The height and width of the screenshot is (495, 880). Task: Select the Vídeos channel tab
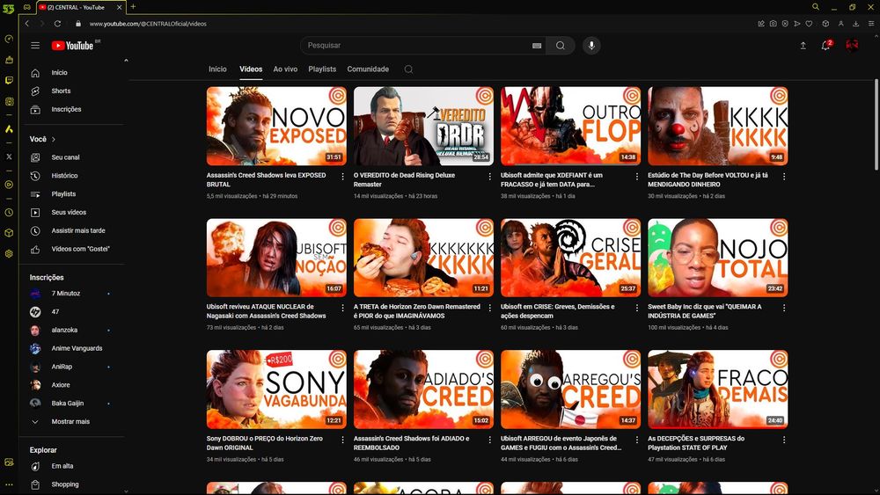(x=251, y=69)
